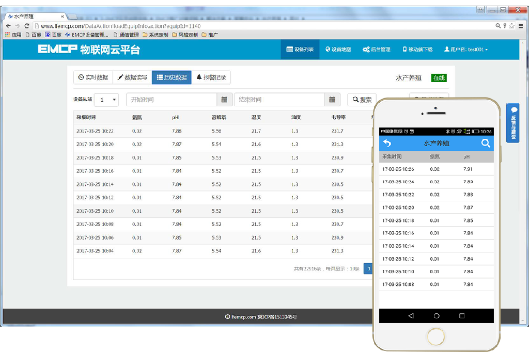This screenshot has height=352, width=529.
Task: Tap the phone row 17-03-25 10:26
Action: pos(436,169)
